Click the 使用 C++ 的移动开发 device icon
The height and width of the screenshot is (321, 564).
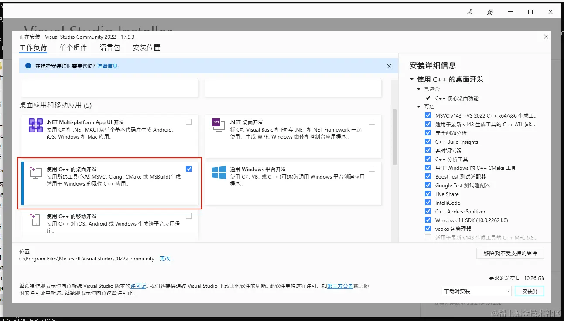[x=35, y=219]
